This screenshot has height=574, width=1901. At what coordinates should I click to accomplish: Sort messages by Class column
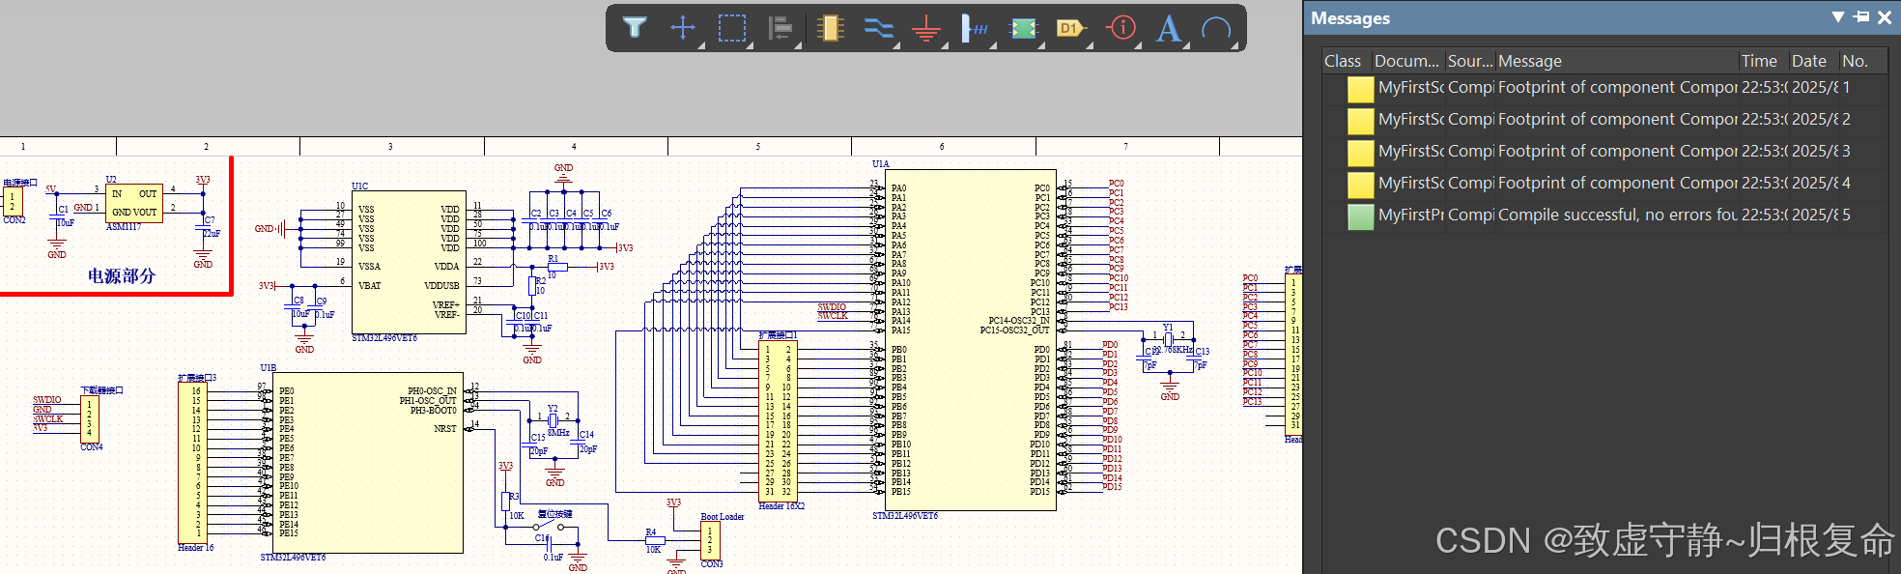click(1343, 61)
